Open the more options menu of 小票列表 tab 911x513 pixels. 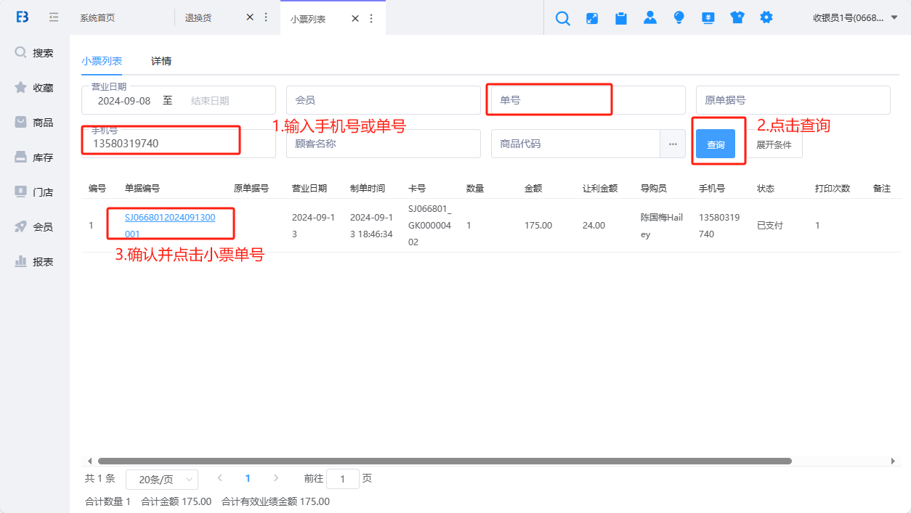point(371,18)
